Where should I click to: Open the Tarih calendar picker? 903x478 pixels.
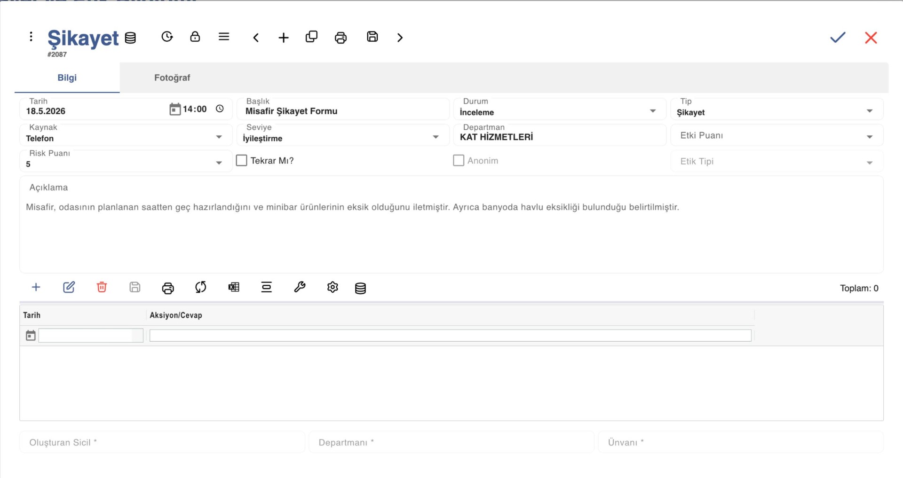175,109
